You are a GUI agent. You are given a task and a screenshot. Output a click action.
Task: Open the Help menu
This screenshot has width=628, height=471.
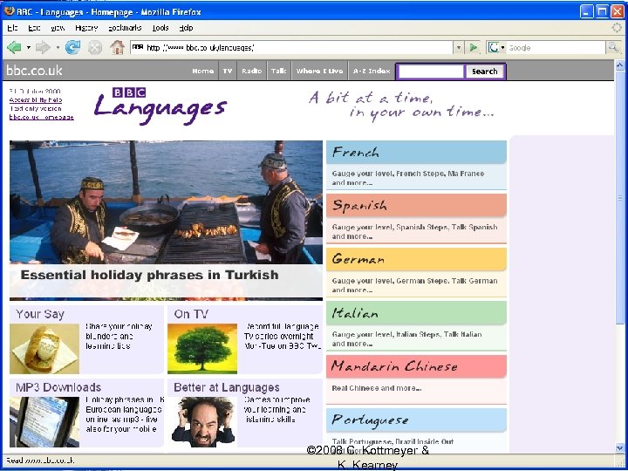186,28
